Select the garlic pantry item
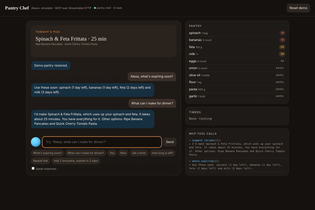The height and width of the screenshot is (210, 315). pos(237,96)
